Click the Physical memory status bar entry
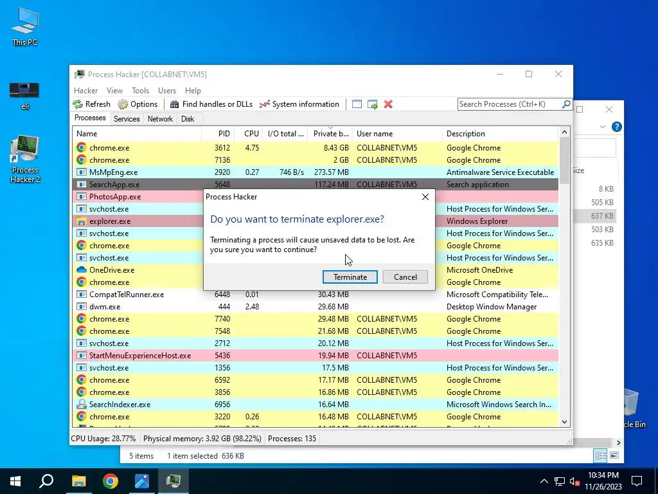 click(x=202, y=439)
